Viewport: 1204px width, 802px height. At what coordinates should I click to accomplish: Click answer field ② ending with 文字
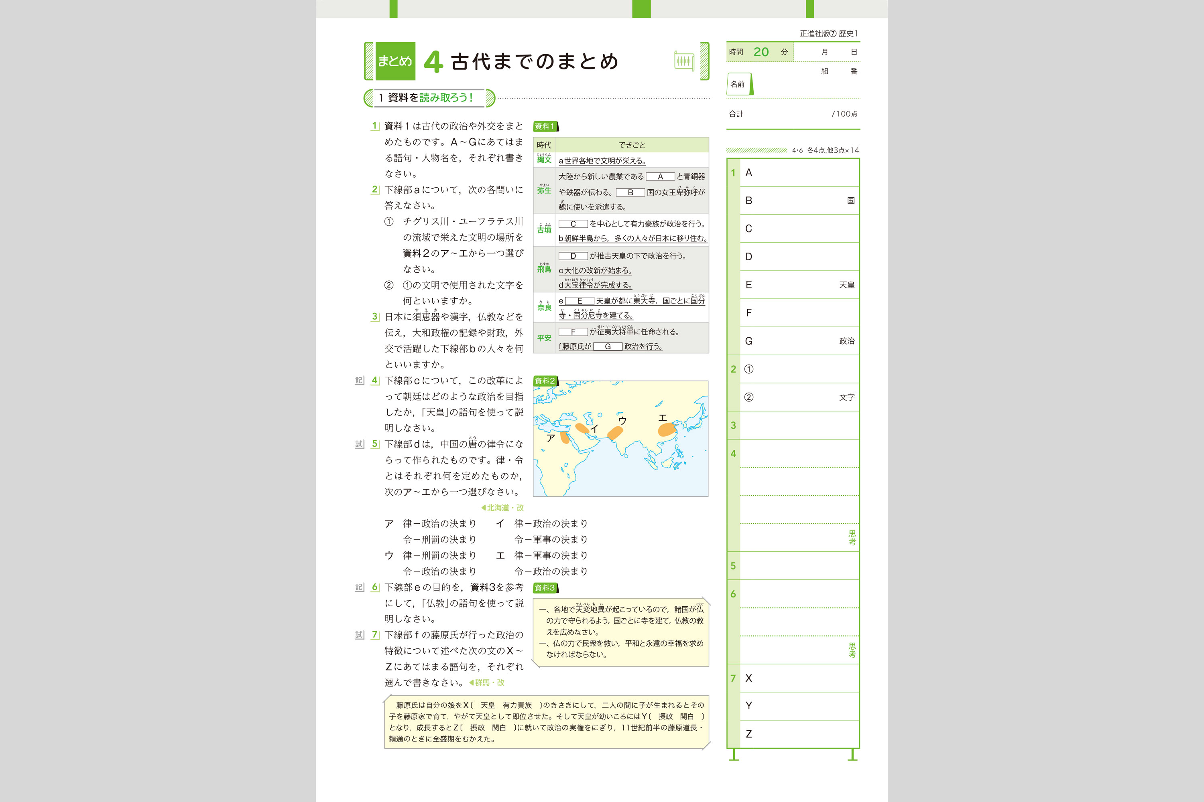click(x=799, y=397)
